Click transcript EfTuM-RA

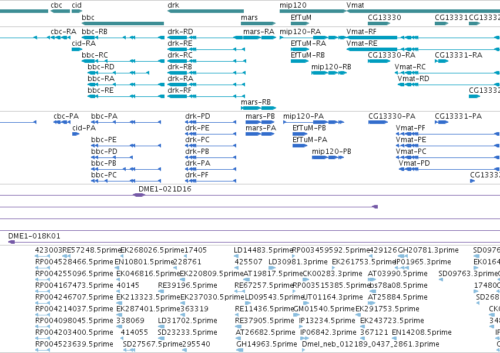pos(308,43)
